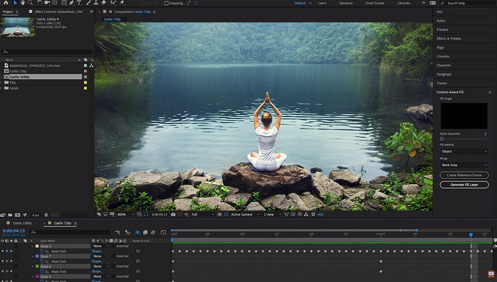Select the Type tool

pos(79,3)
